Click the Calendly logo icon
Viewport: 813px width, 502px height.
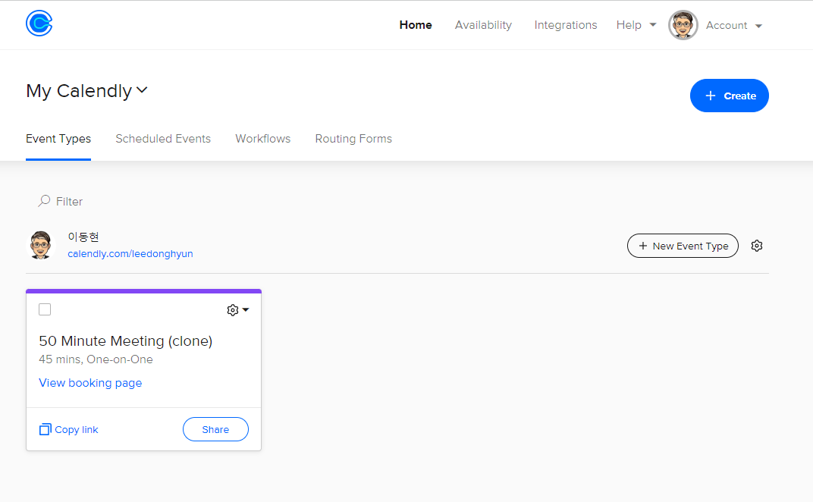(39, 24)
